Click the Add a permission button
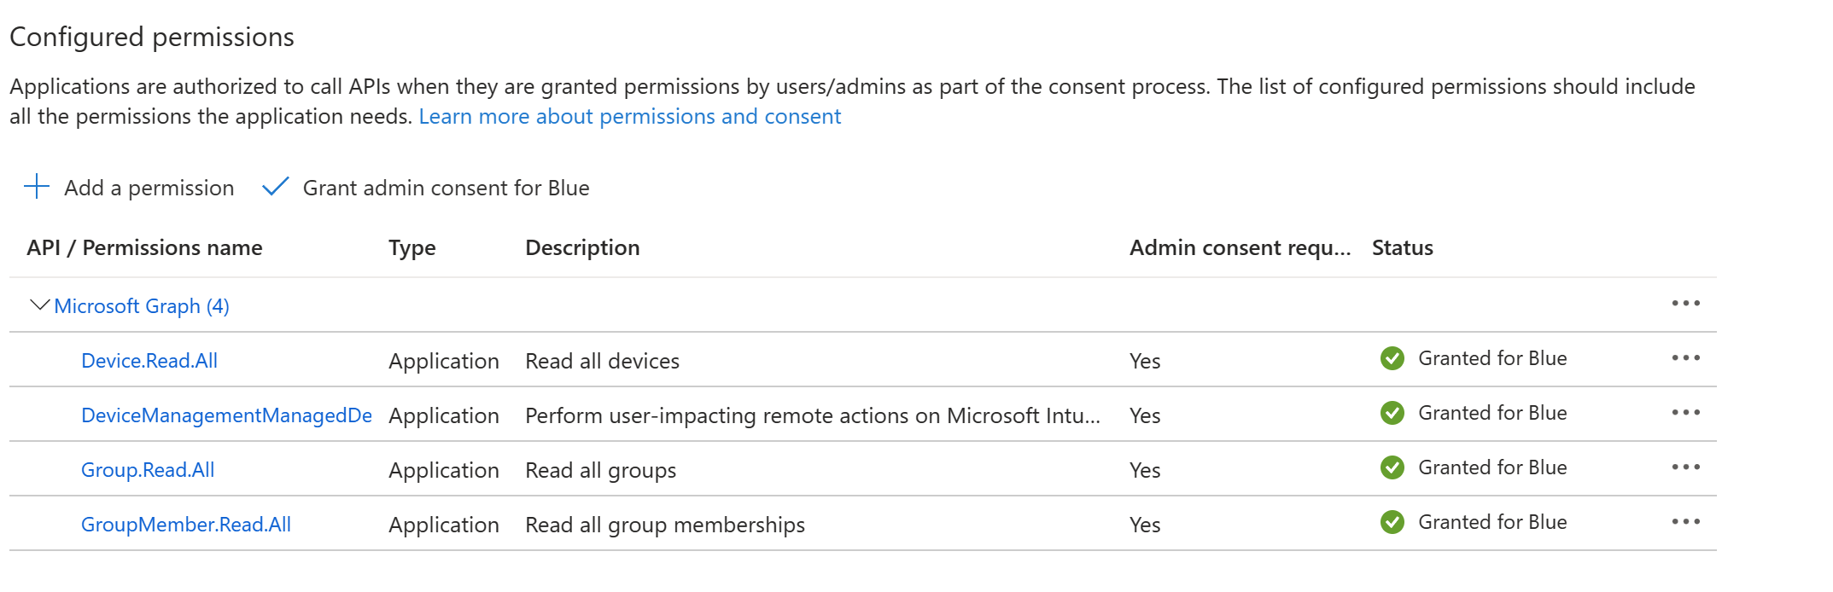The height and width of the screenshot is (592, 1833). pyautogui.click(x=149, y=188)
